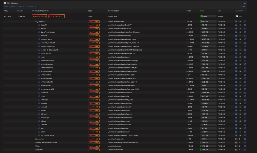The width and height of the screenshot is (257, 153).
Task: Click the 492 total snapshots count
Action: [241, 16]
